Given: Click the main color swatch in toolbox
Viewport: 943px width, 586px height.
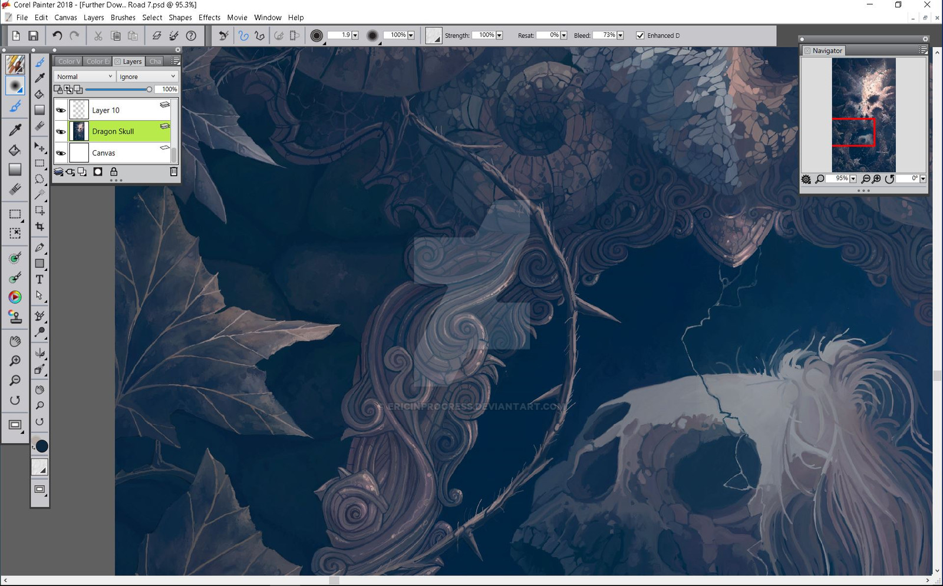Looking at the screenshot, I should [41, 446].
